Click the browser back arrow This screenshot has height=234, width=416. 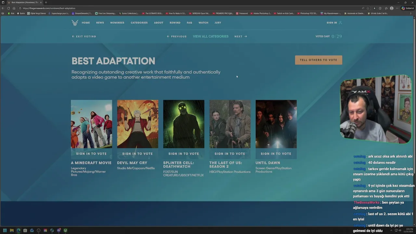click(3, 8)
